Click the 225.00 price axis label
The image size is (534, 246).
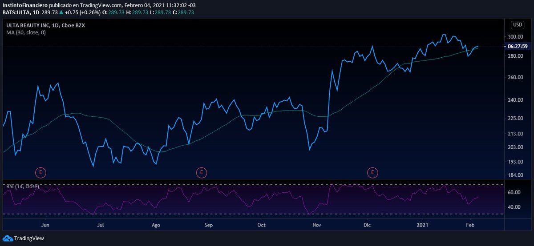pyautogui.click(x=515, y=119)
